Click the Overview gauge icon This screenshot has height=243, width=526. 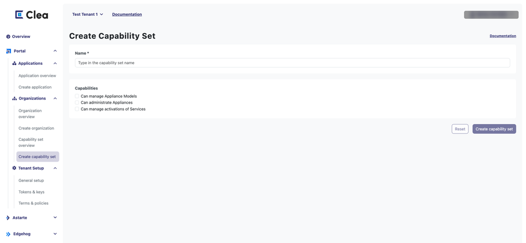[8, 37]
